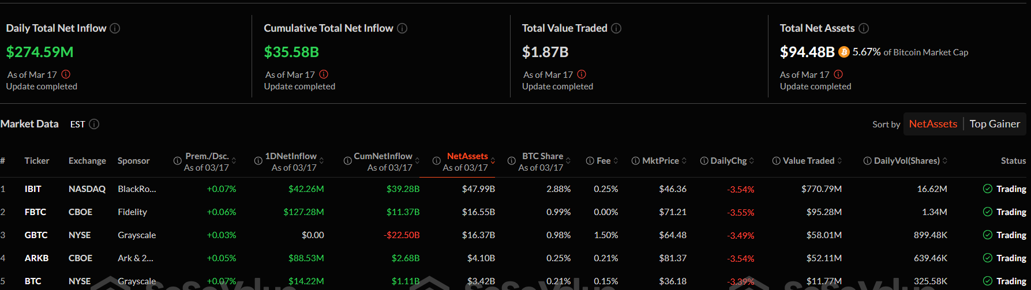Click red alert icon beside Total Net Assets date
The image size is (1031, 290).
[838, 74]
